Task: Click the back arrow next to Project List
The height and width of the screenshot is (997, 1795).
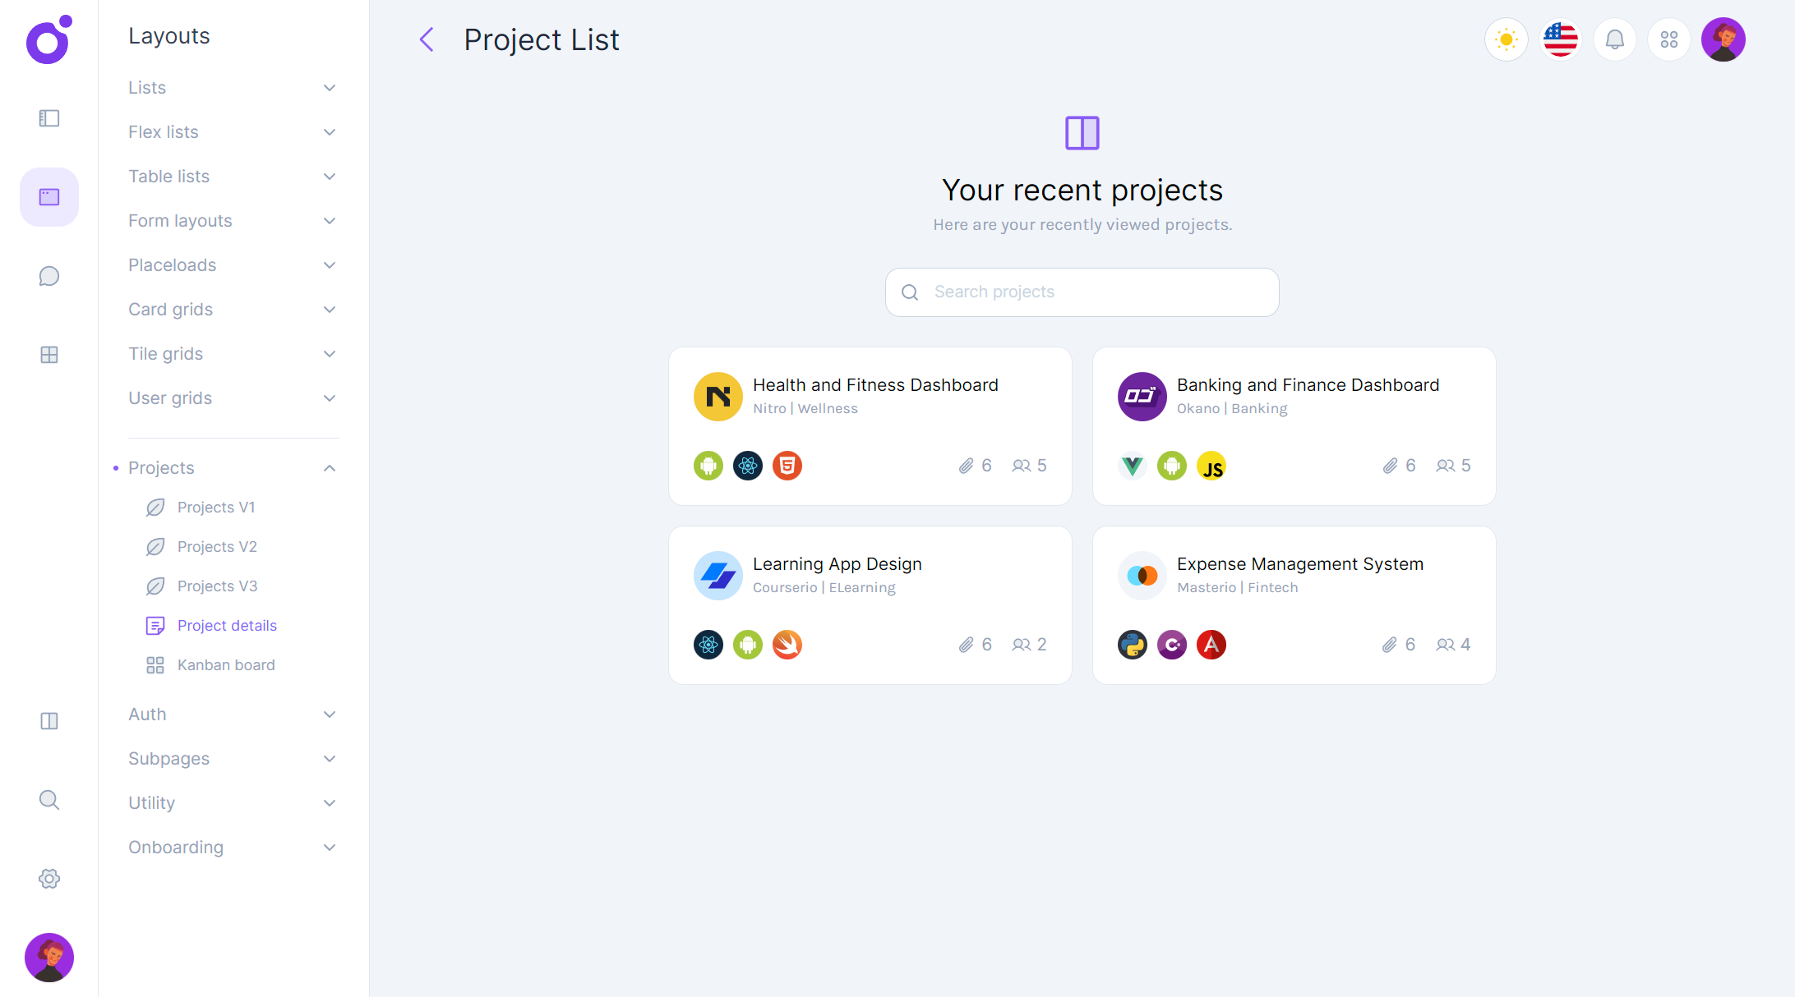Action: pyautogui.click(x=426, y=39)
